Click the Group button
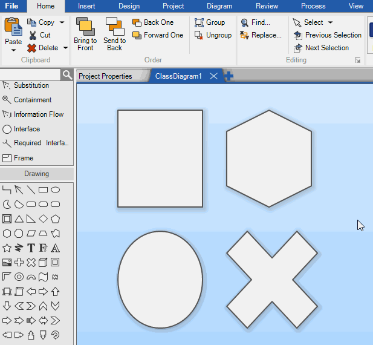Screen dimensions: 373x345 point(210,22)
